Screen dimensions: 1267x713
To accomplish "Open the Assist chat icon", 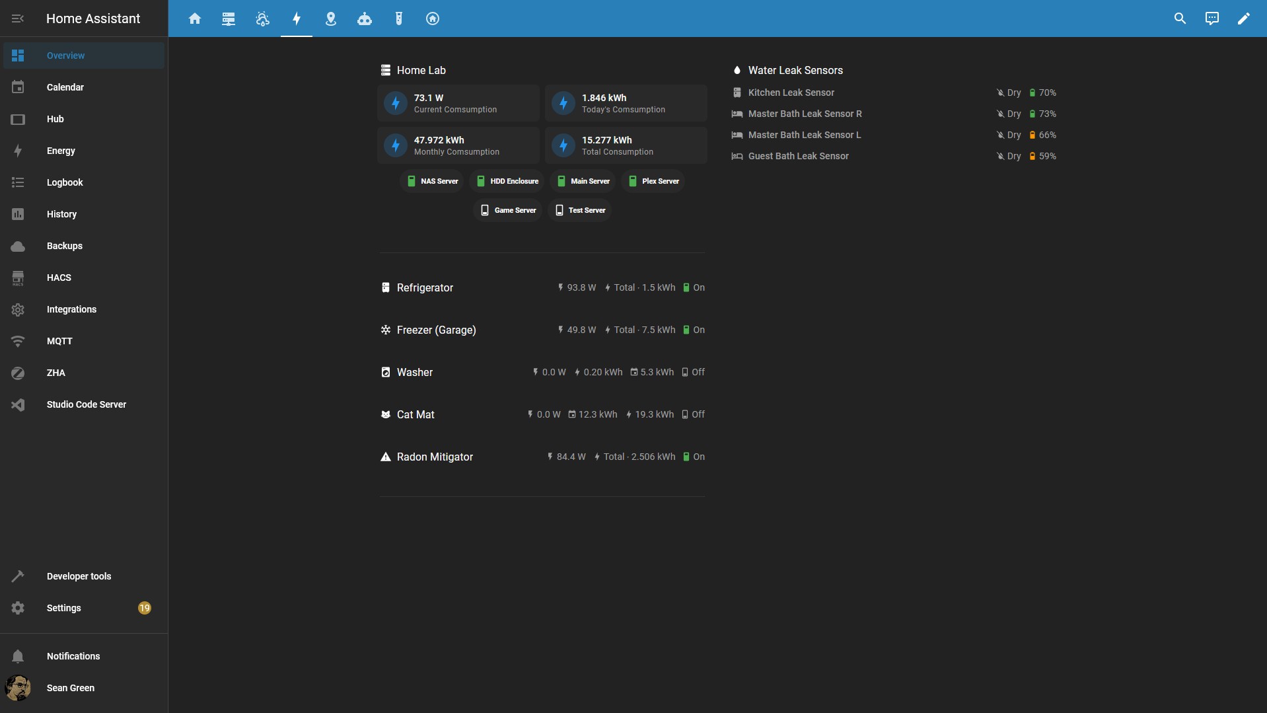I will (1212, 19).
